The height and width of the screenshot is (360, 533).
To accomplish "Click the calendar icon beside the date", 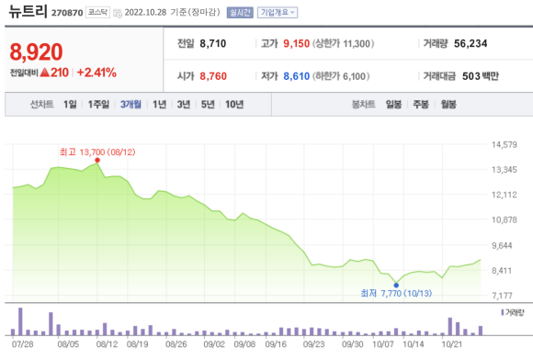I will click(x=118, y=13).
